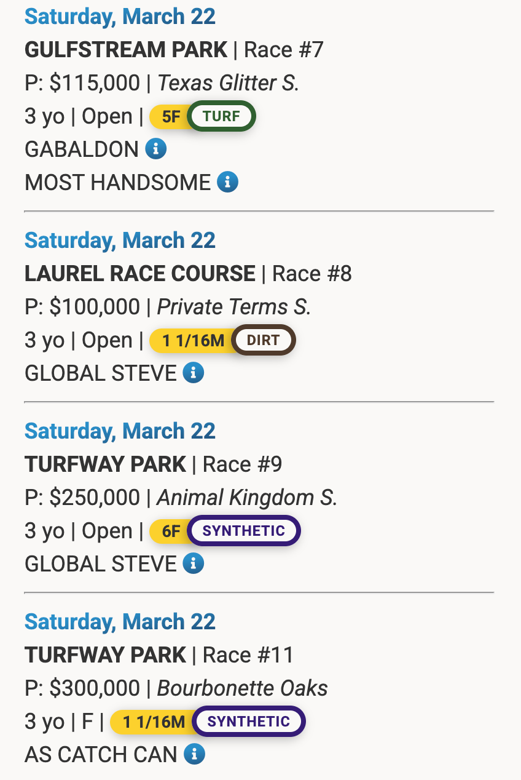This screenshot has width=521, height=780.
Task: Click the info icon beside GABALDON
Action: (x=156, y=149)
